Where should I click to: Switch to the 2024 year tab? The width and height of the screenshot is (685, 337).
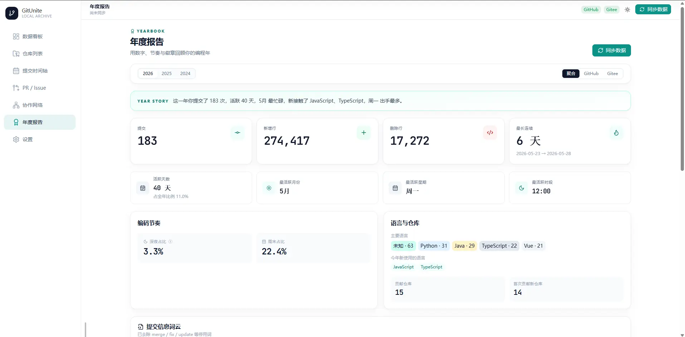[185, 74]
